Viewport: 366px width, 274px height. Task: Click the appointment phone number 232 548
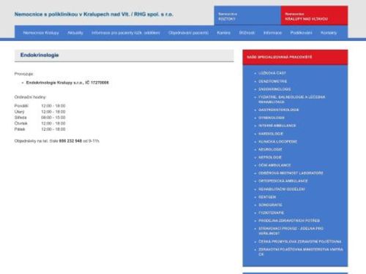(70, 141)
